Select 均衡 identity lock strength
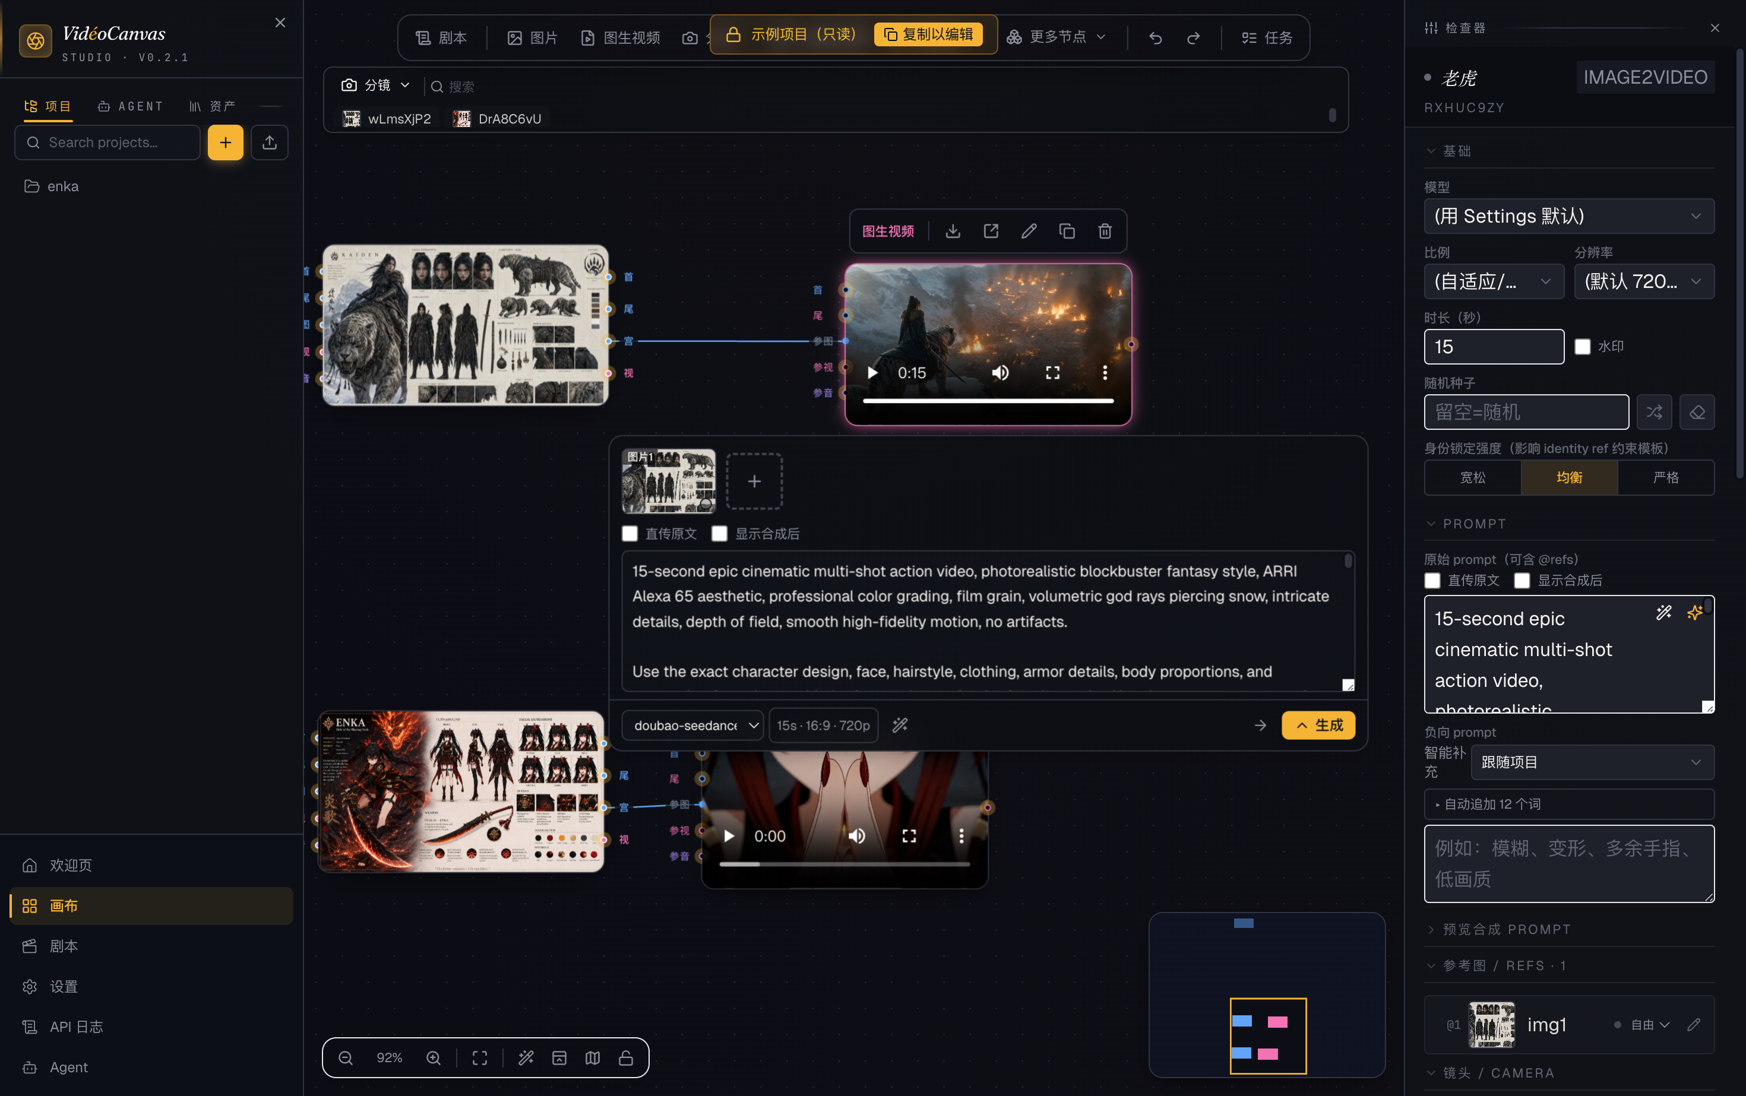Image resolution: width=1746 pixels, height=1096 pixels. 1569,477
